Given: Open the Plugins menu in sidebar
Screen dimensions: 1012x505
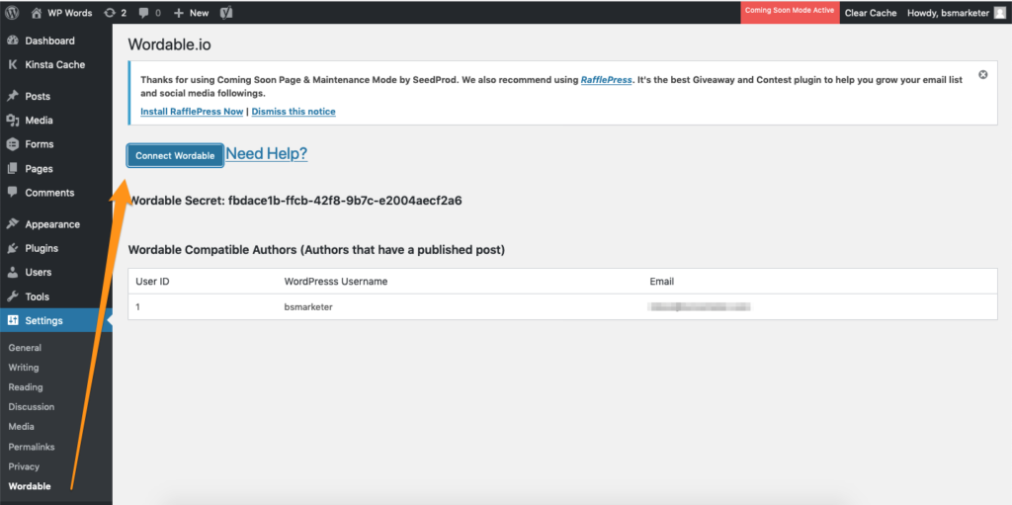Looking at the screenshot, I should click(x=42, y=248).
